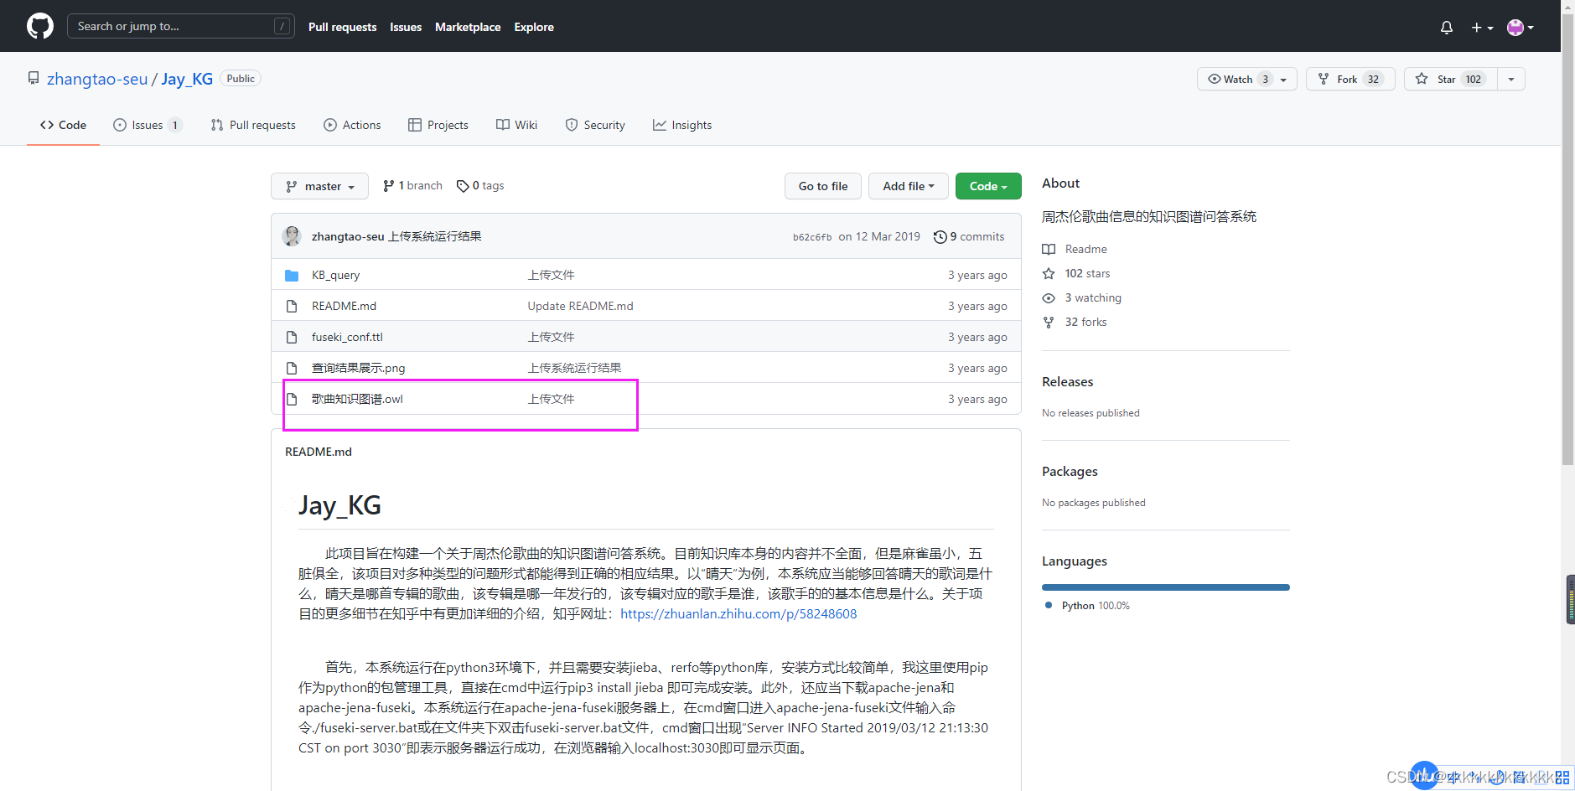Click the GitHub logo icon
1575x791 pixels.
39,26
